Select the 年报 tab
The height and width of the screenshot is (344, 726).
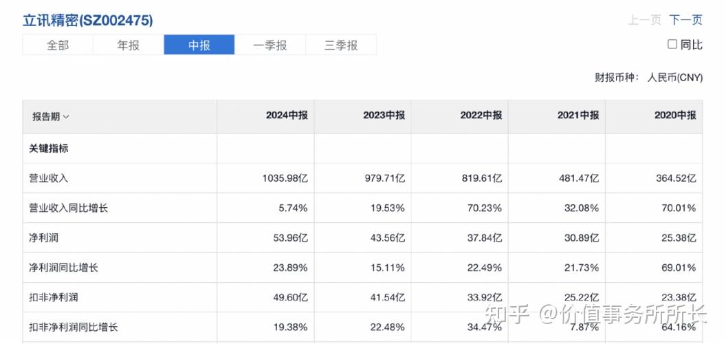129,45
